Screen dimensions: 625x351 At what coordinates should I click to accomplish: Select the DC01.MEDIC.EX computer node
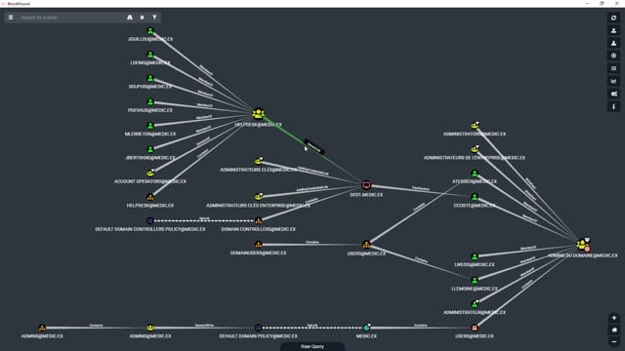(366, 185)
